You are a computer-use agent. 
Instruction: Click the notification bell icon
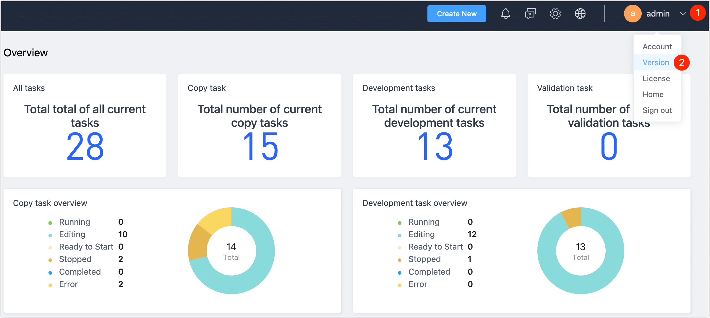[505, 14]
